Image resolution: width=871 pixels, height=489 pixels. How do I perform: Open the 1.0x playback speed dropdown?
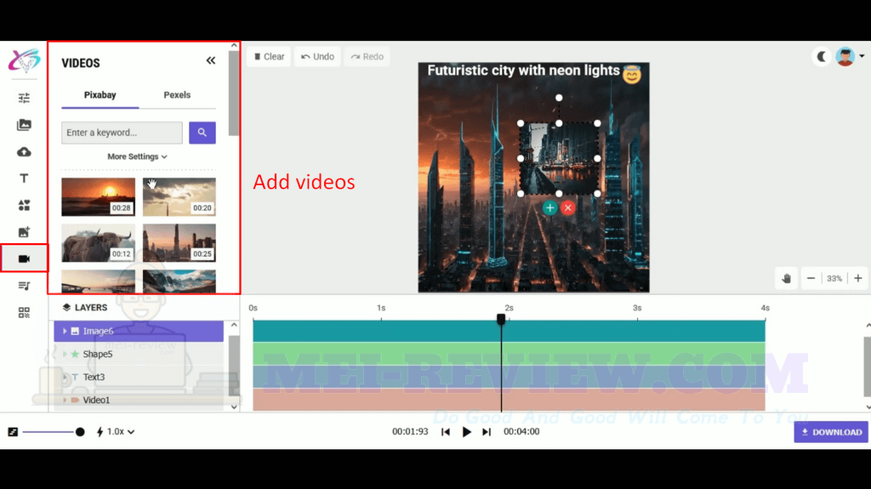click(x=116, y=432)
